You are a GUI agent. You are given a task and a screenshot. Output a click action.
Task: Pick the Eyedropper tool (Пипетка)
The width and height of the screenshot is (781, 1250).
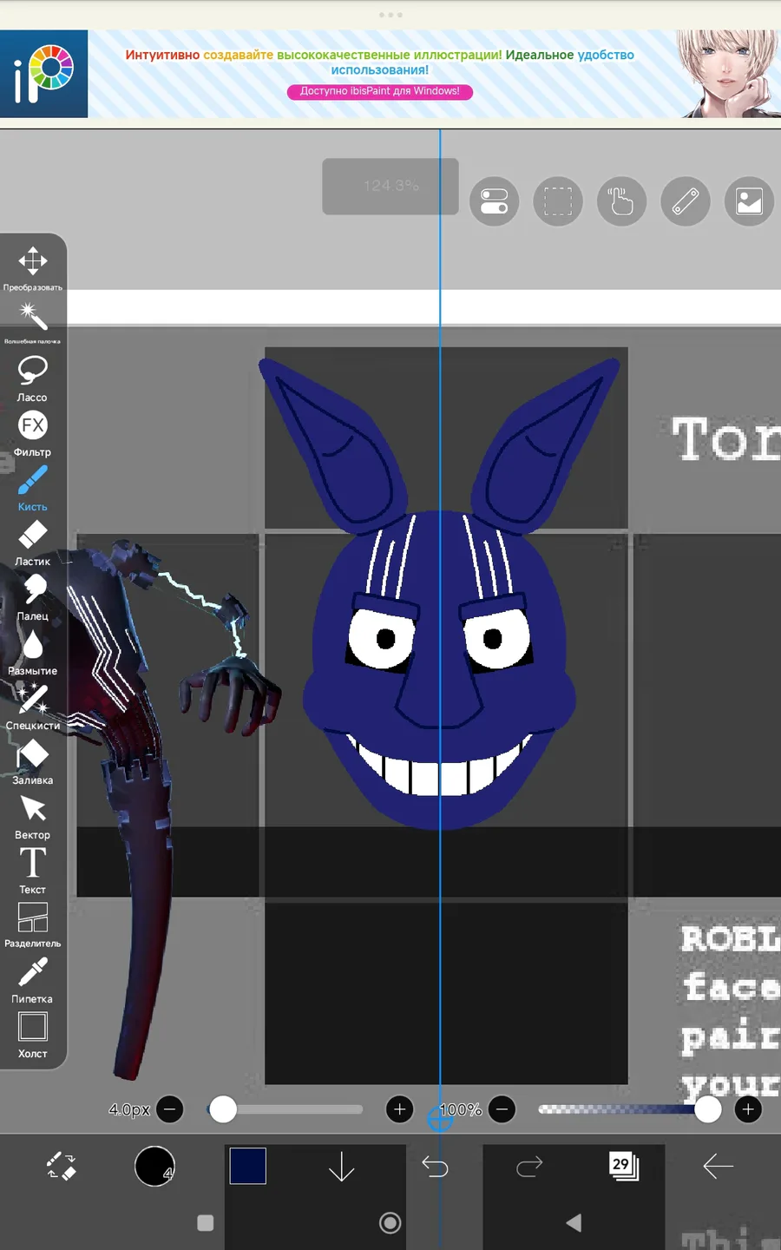point(33,980)
